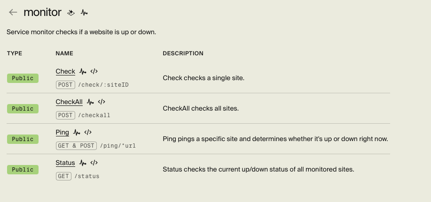Viewport: 431px width, 202px height.
Task: Click the GET & POST method tag
Action: [76, 146]
